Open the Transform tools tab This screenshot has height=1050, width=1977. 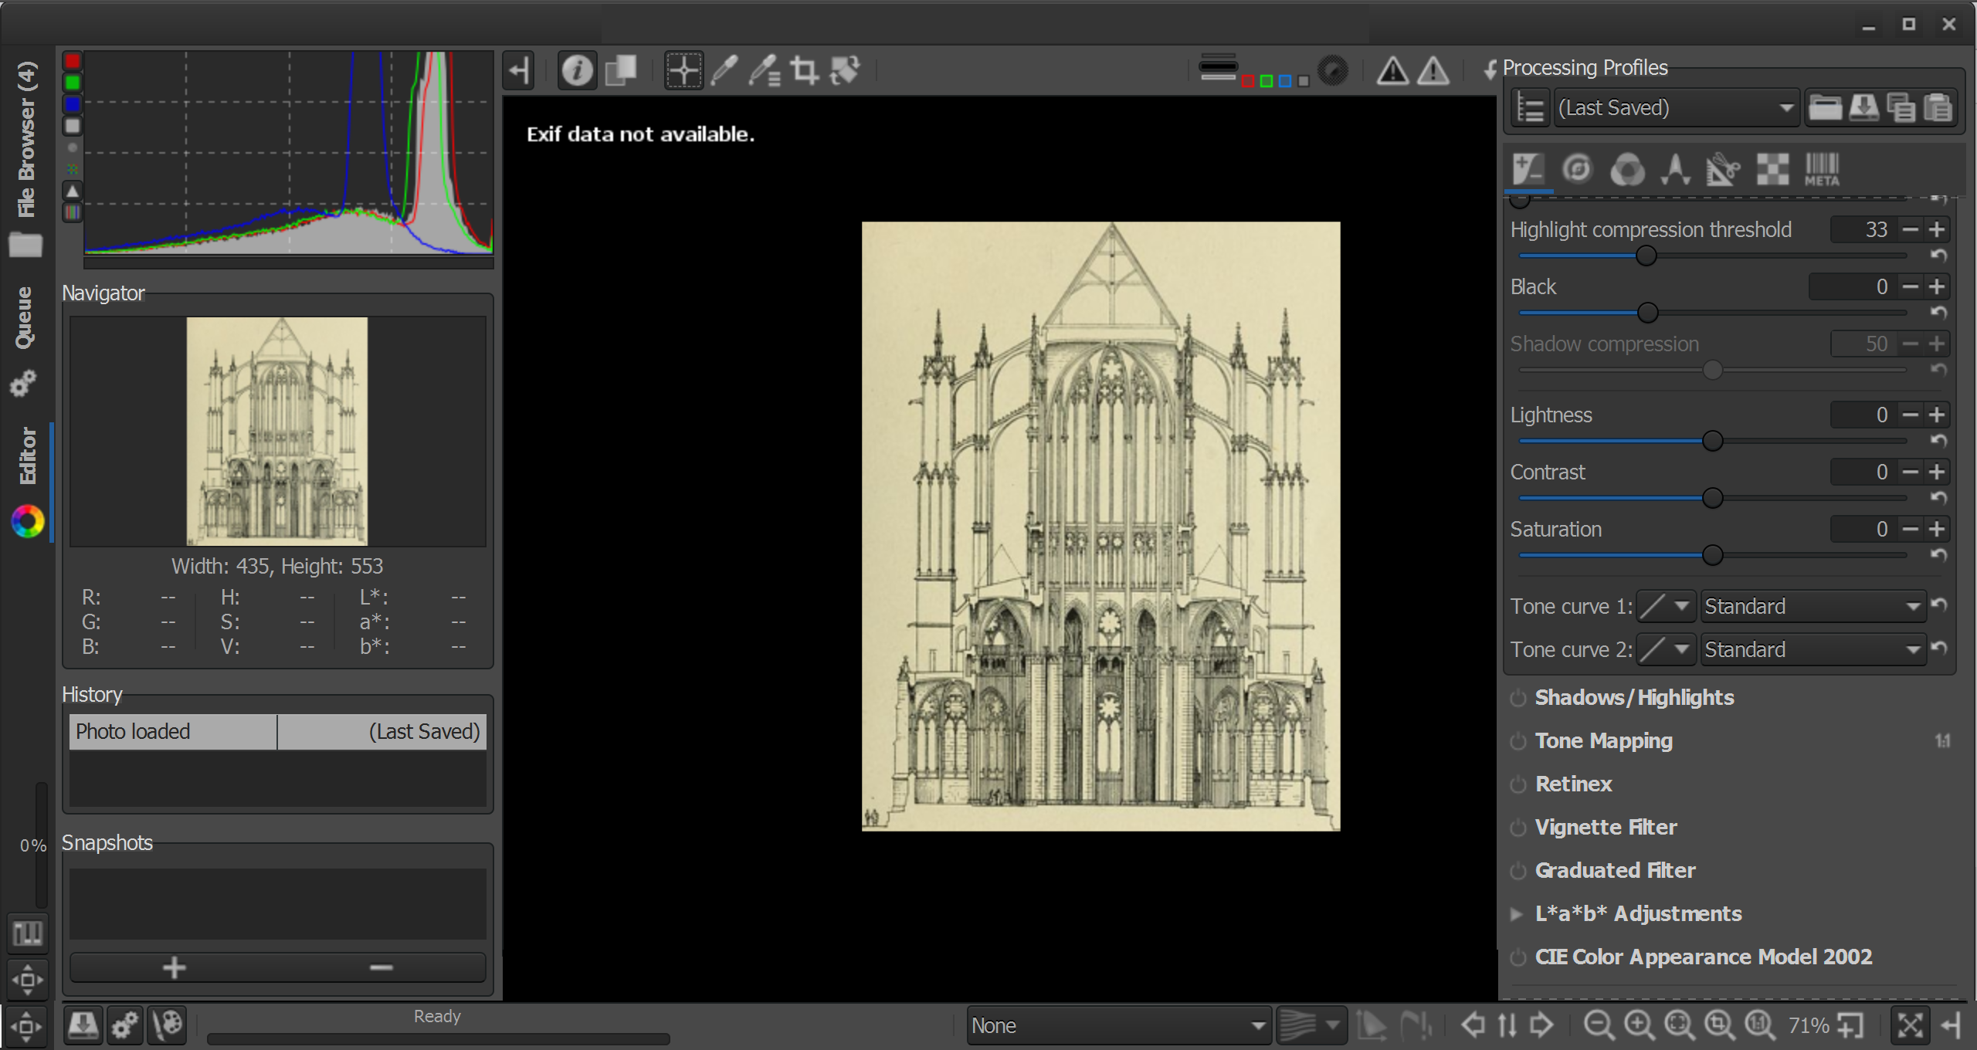point(1723,169)
